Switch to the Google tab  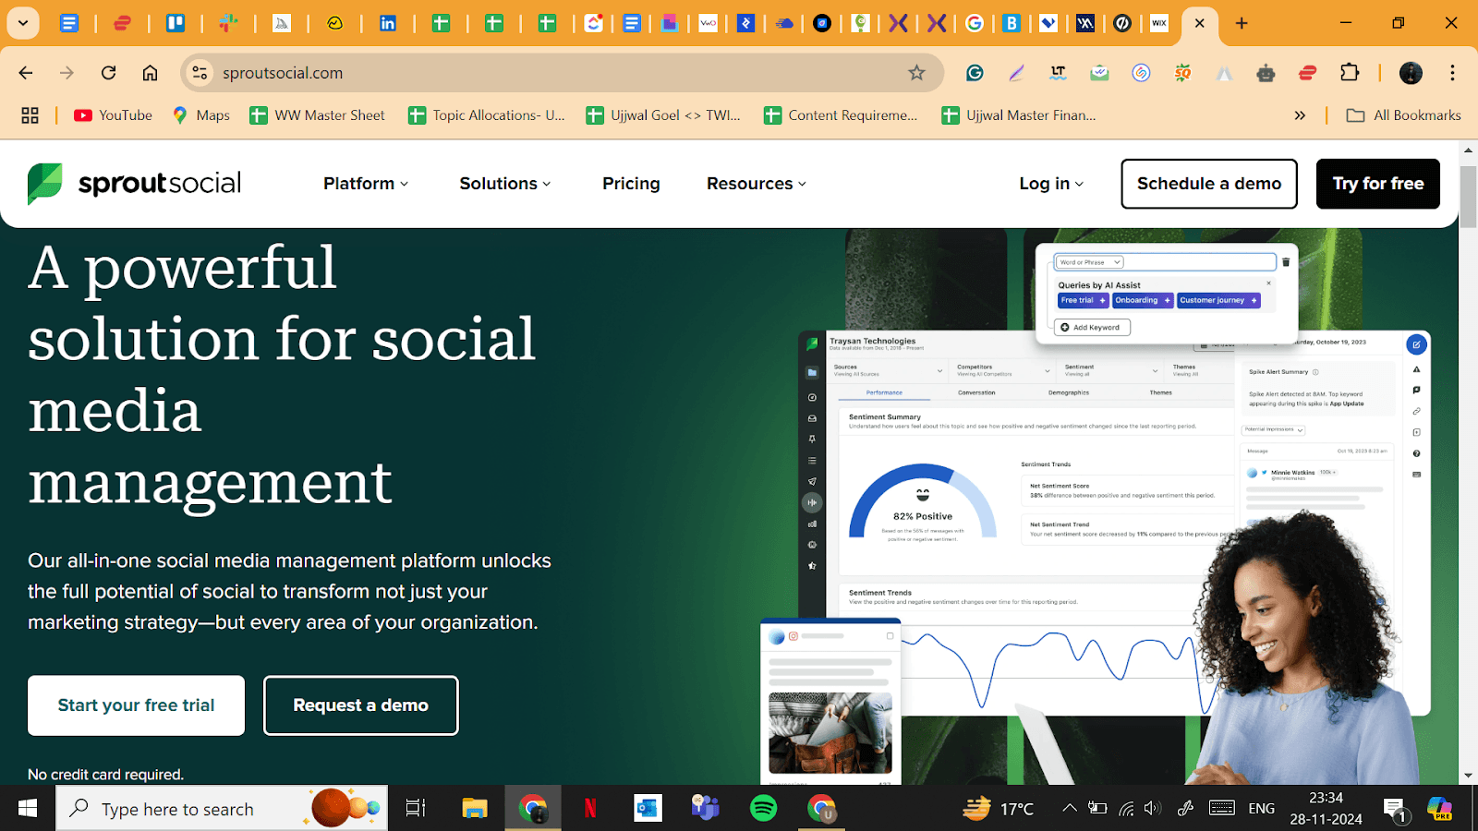coord(974,23)
